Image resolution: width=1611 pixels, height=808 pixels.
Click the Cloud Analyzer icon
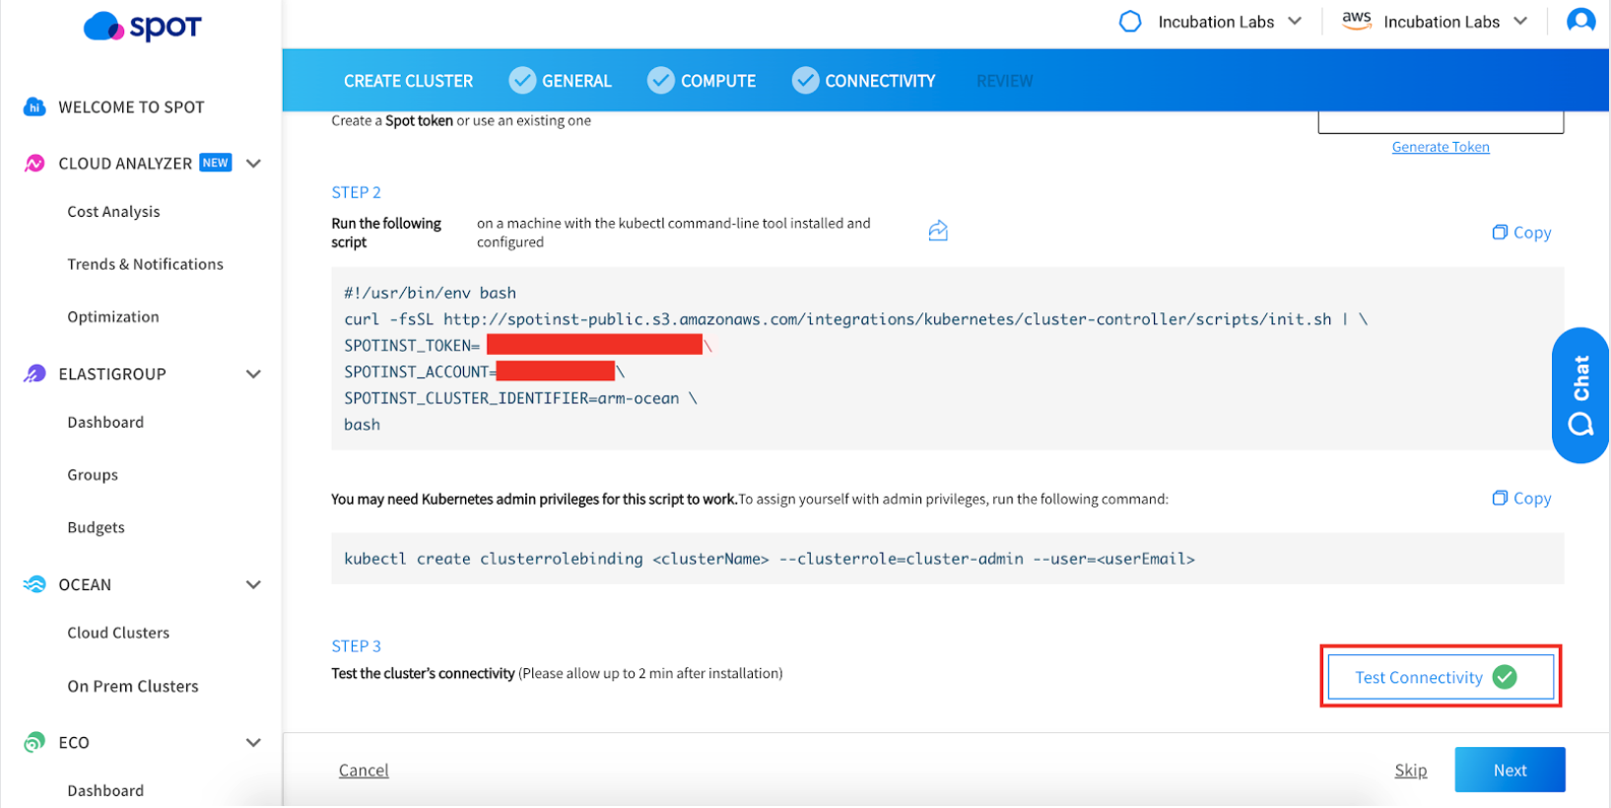34,164
